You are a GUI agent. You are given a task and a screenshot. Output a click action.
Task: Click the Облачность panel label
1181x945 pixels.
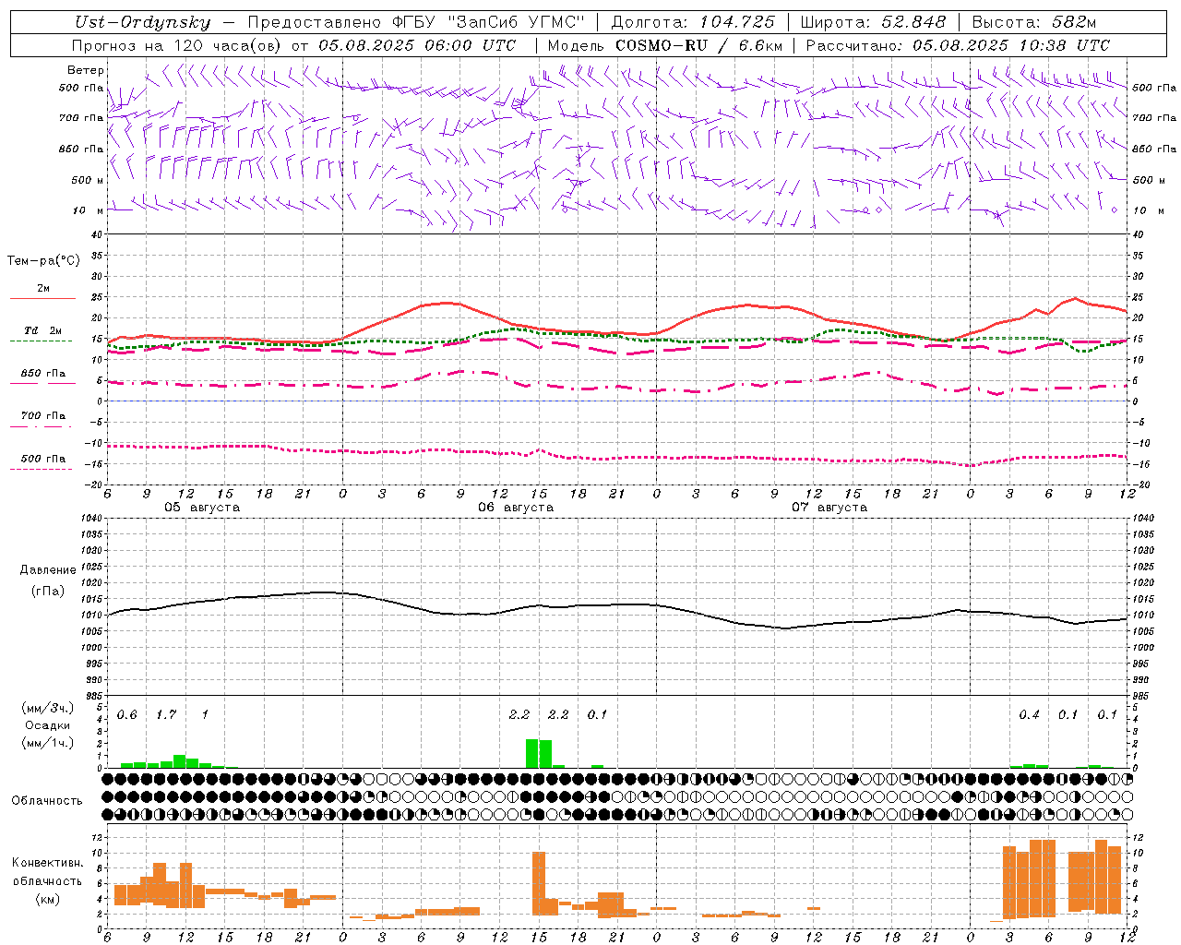pyautogui.click(x=47, y=801)
